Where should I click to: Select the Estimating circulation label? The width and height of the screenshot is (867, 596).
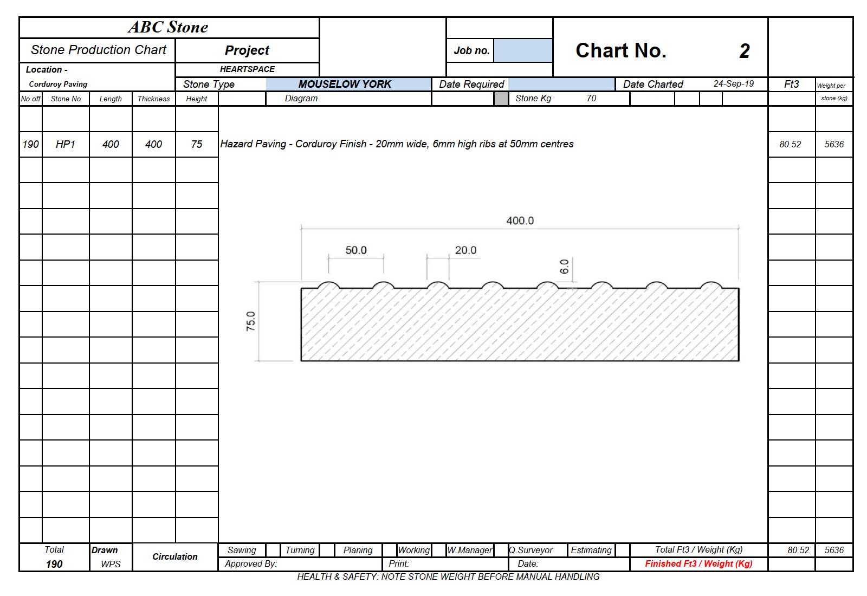[591, 550]
